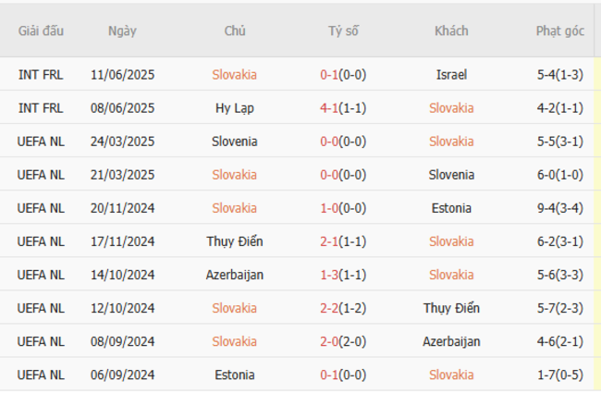Click the date 11/06/2025

[123, 75]
